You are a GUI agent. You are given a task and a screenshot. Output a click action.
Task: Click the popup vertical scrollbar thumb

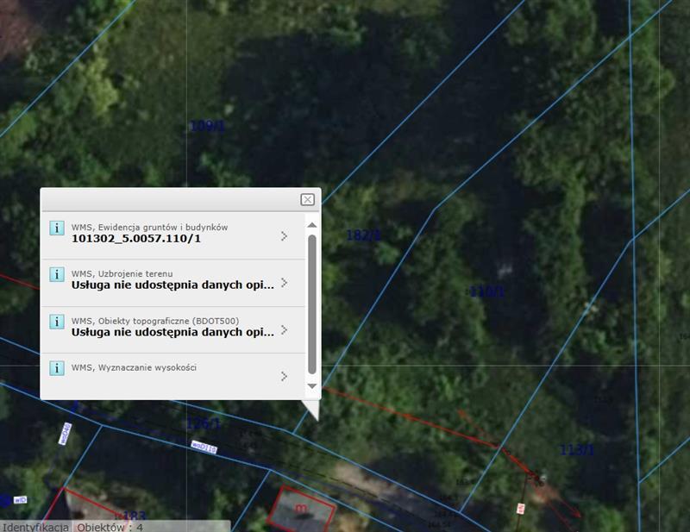pyautogui.click(x=312, y=304)
